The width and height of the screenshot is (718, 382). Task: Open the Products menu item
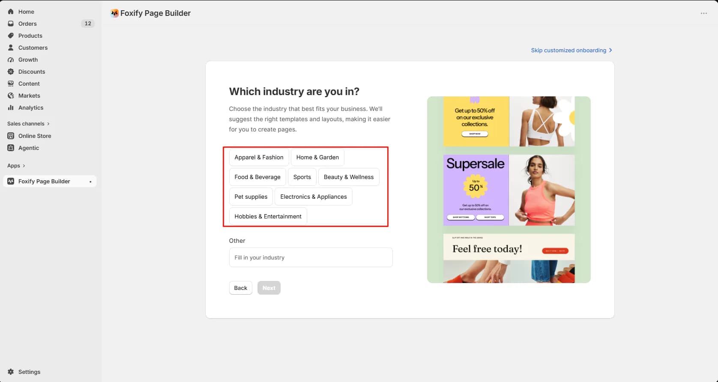[51, 36]
